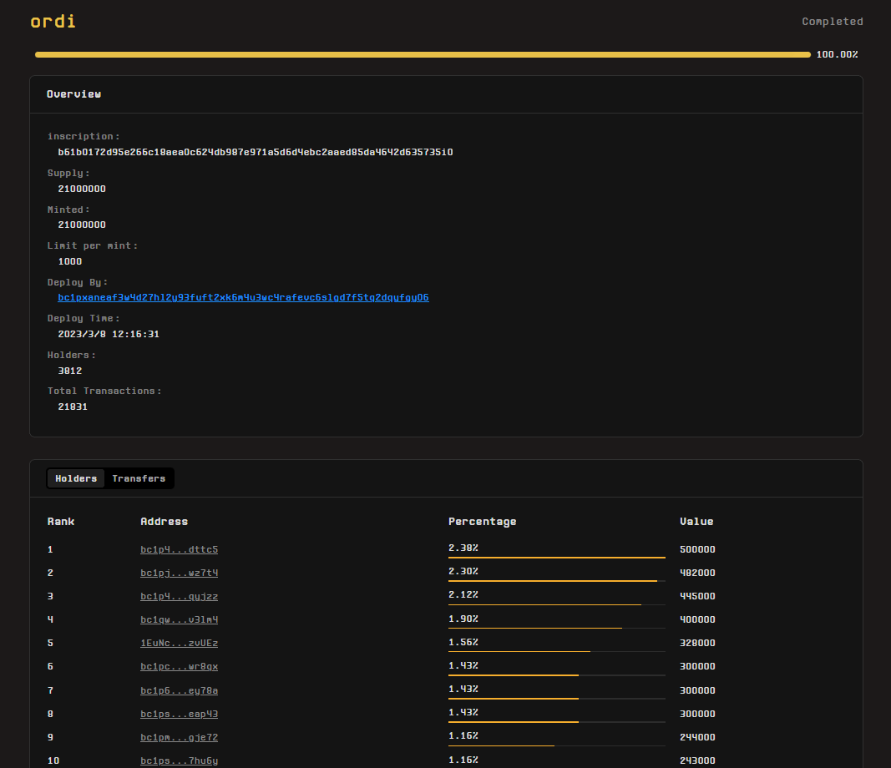Click the Overview section heading
The width and height of the screenshot is (891, 768).
point(73,94)
